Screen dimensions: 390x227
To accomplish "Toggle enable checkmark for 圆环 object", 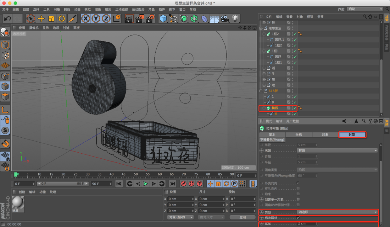I will (x=295, y=57).
